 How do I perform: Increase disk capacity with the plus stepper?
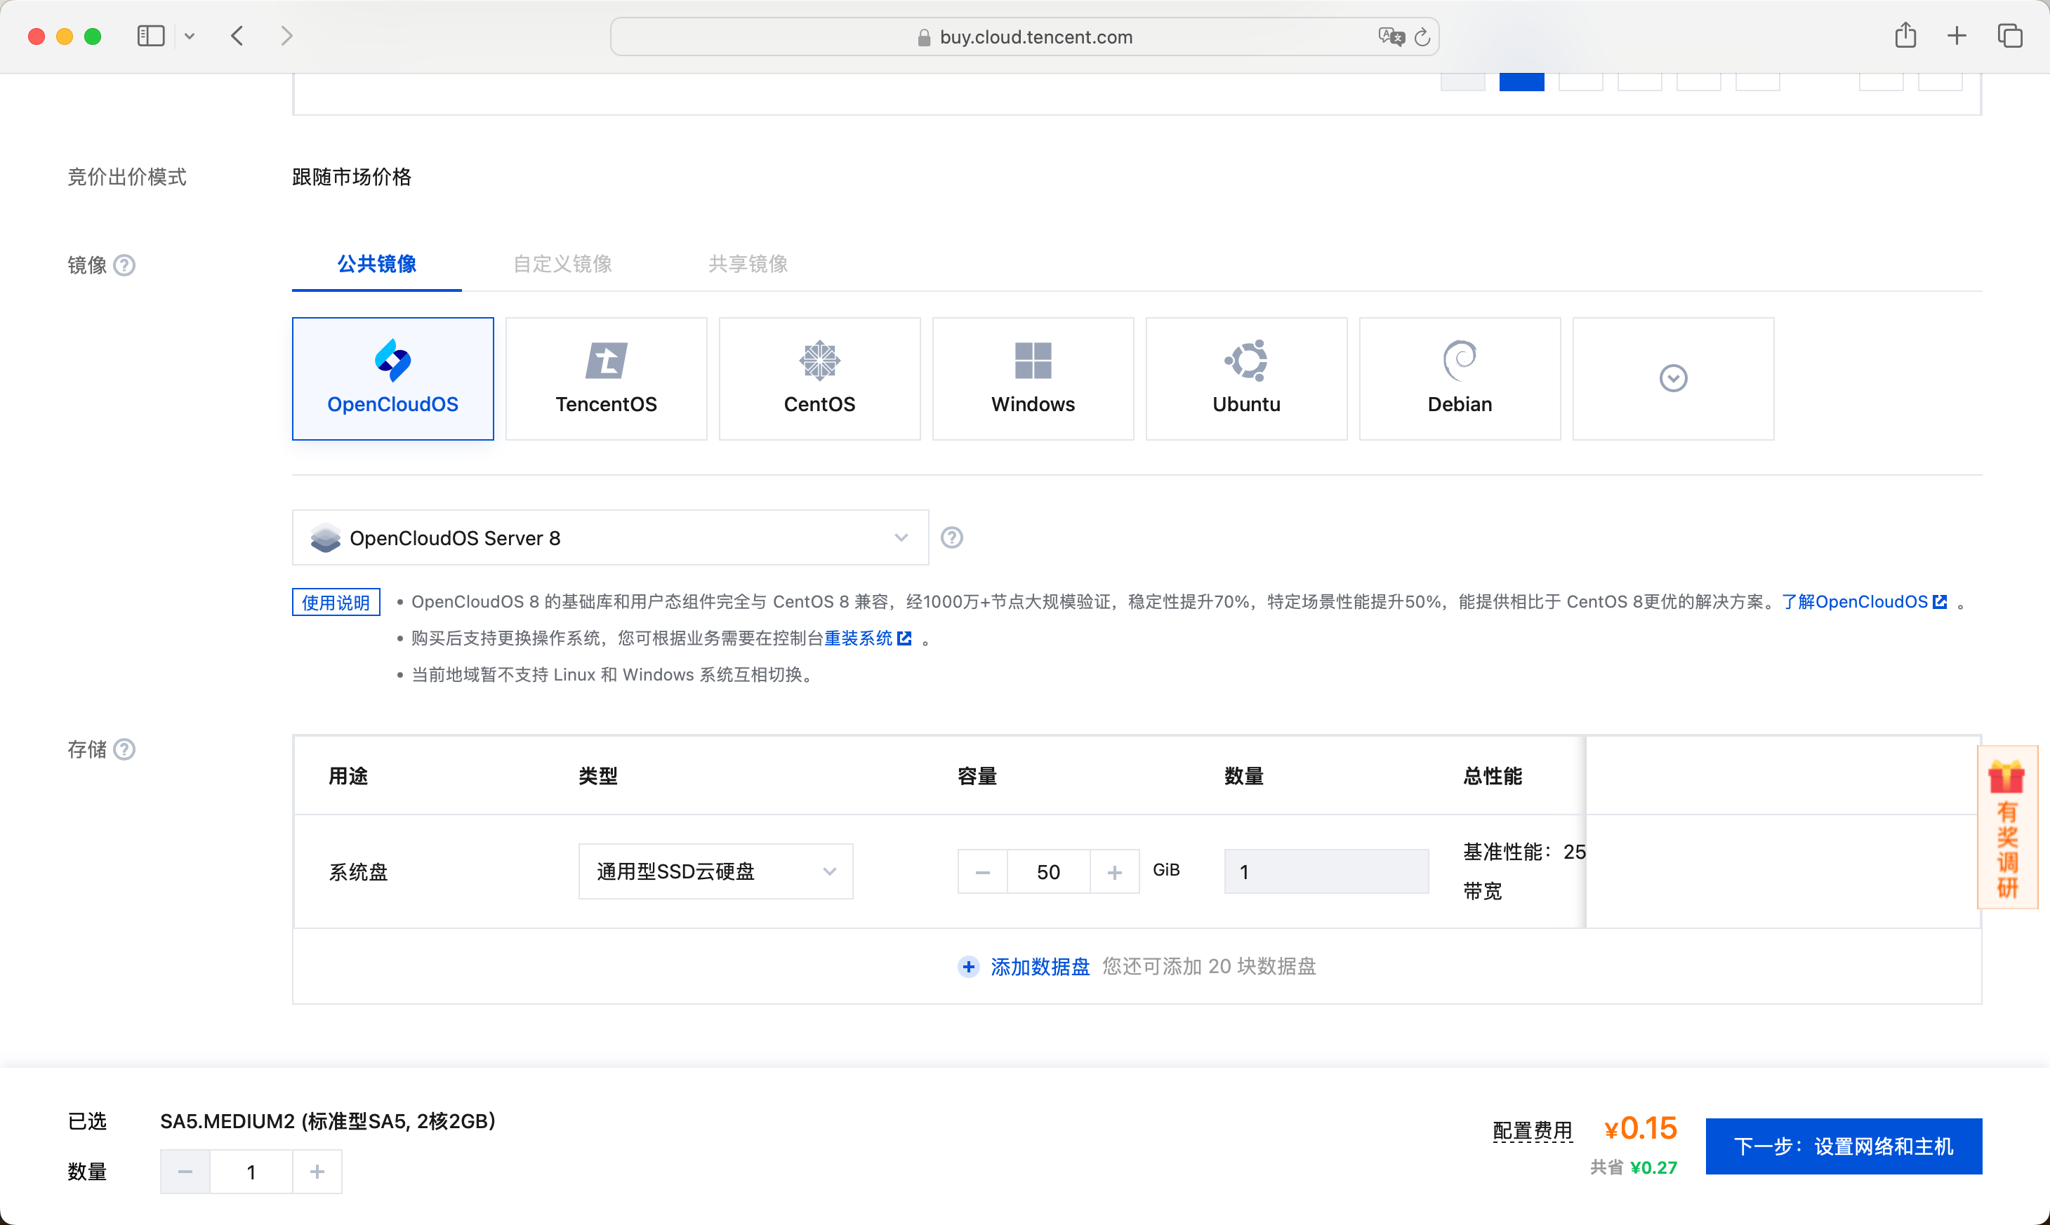[x=1115, y=871]
